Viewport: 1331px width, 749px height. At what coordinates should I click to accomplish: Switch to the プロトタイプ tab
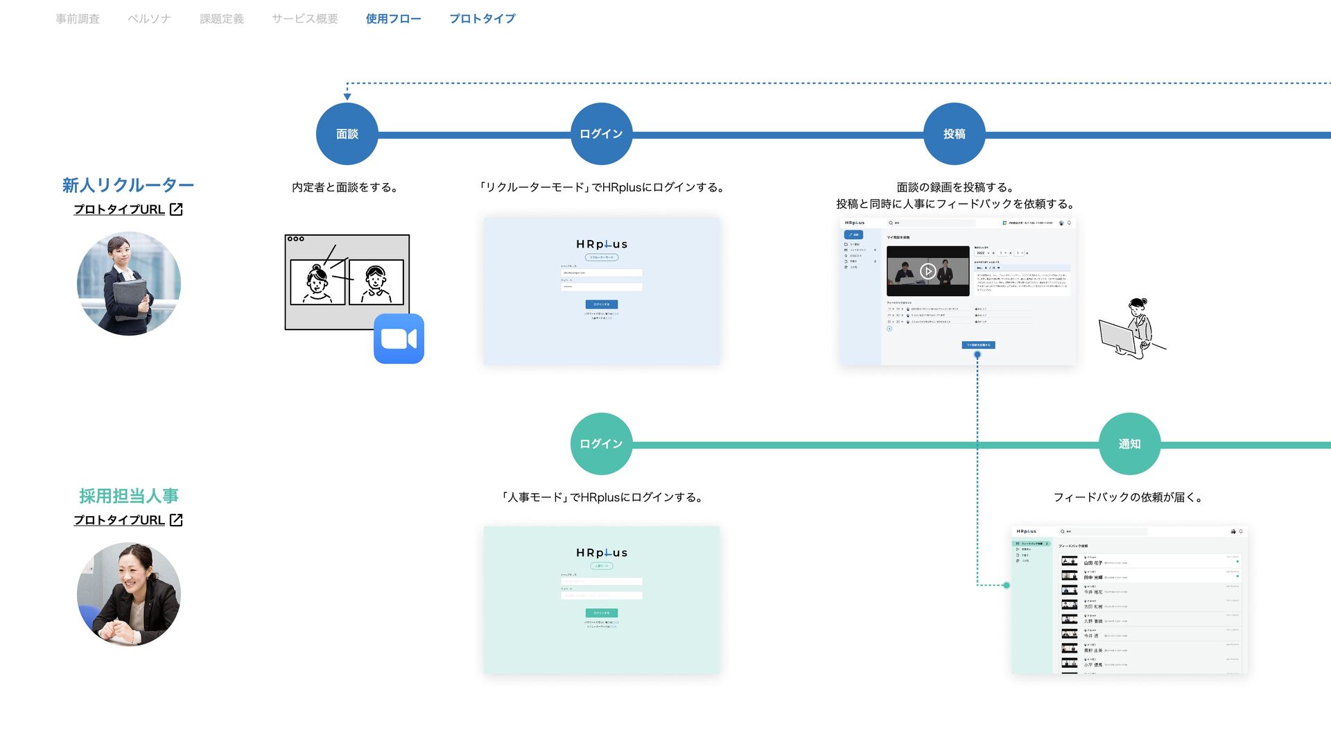[482, 19]
